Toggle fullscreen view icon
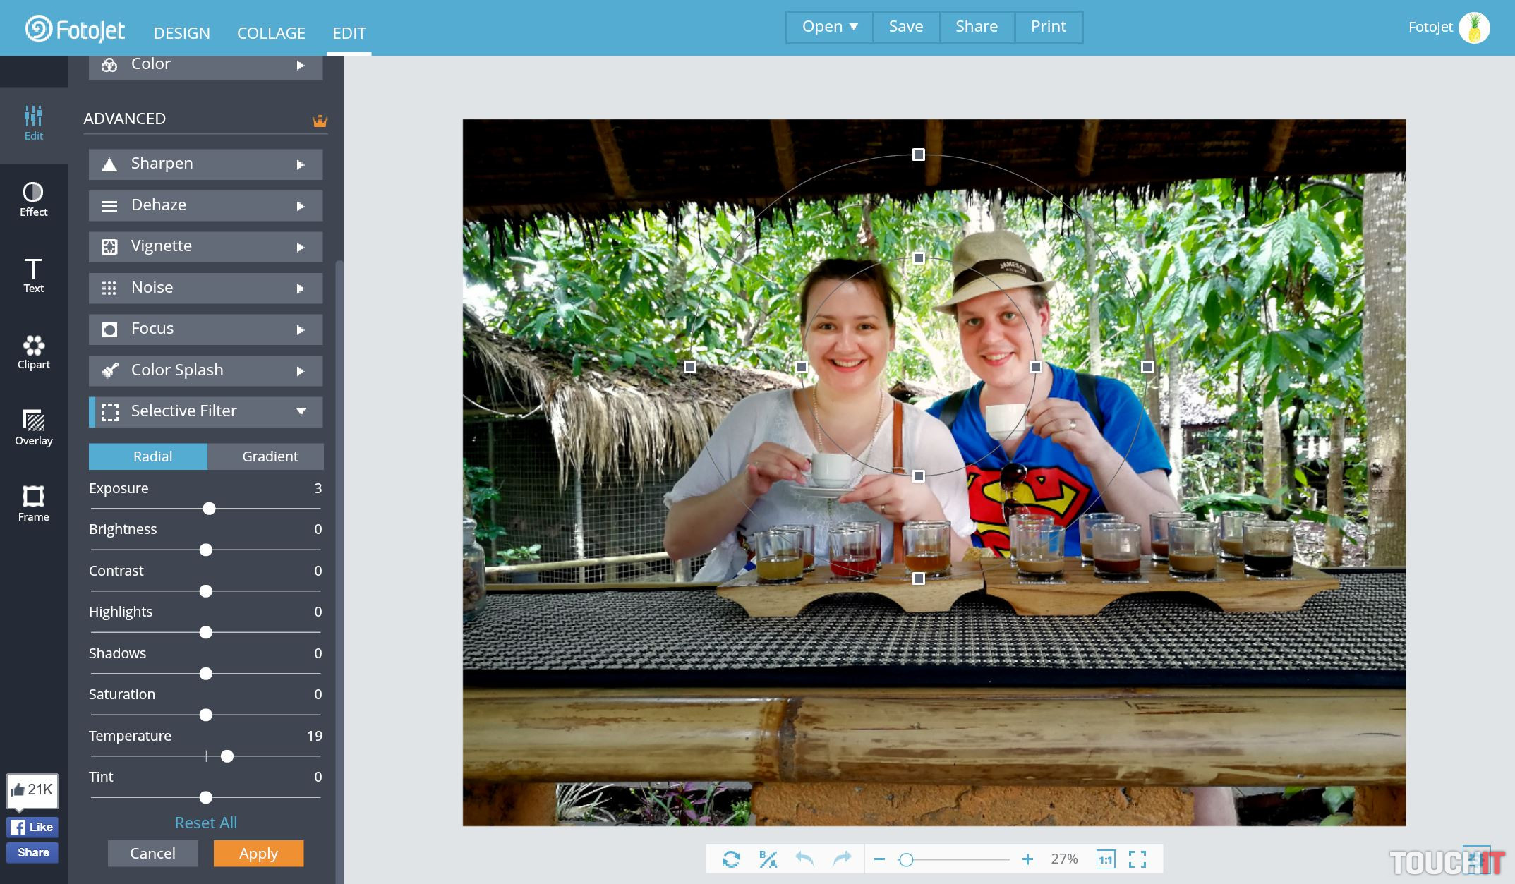This screenshot has width=1515, height=884. [1137, 859]
